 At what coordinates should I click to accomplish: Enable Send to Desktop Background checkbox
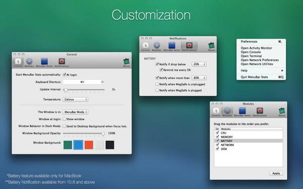64,127
